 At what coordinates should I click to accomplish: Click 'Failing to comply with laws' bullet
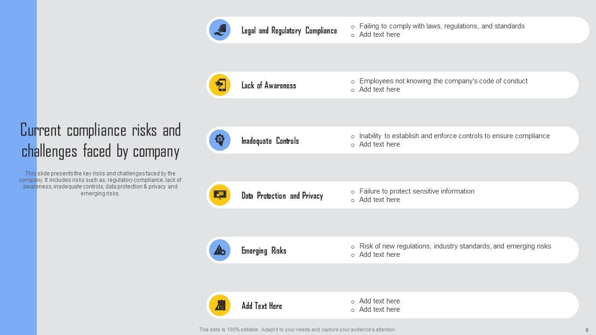coord(441,26)
